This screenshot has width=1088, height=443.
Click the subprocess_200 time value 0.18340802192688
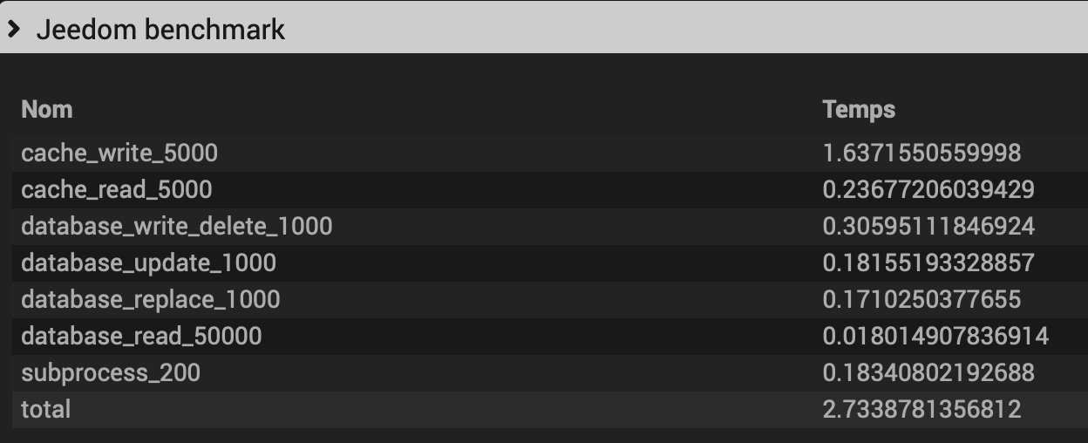[928, 373]
